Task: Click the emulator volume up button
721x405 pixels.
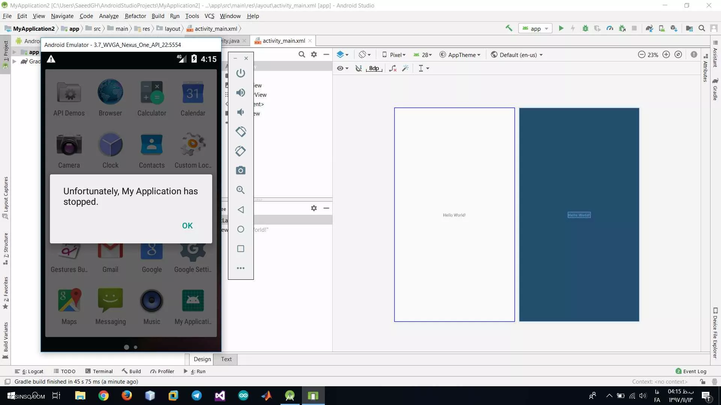Action: pos(241,93)
